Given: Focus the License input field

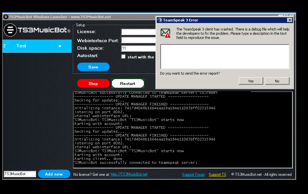Looking at the screenshot, I should point(139,32).
